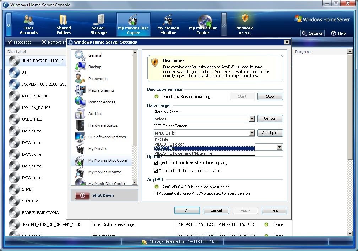Click the Remove toolbar item

tap(54, 42)
